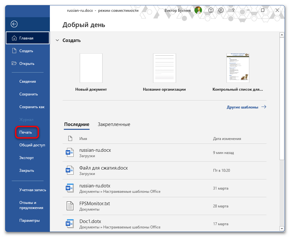Switch to the Закрепленные tab

pos(114,124)
